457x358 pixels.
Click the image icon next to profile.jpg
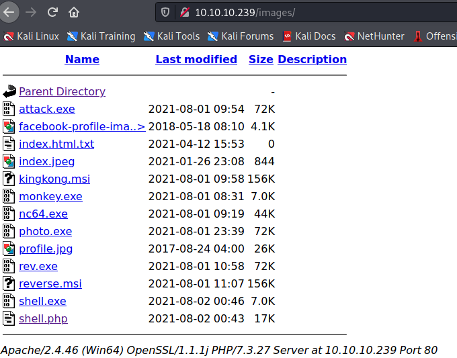coord(9,249)
